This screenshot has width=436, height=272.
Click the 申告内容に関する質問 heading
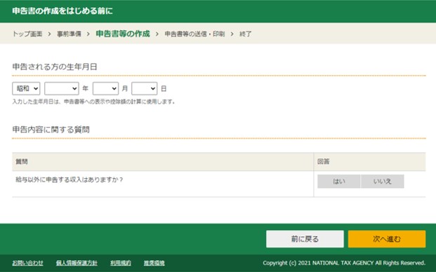point(51,130)
